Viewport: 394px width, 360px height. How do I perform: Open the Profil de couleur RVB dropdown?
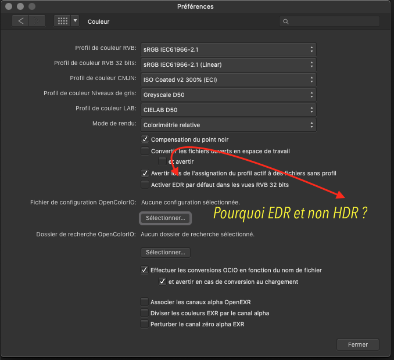(x=228, y=49)
